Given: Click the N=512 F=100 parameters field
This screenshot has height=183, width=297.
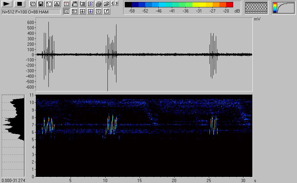Looking at the screenshot, I should tap(31, 12).
